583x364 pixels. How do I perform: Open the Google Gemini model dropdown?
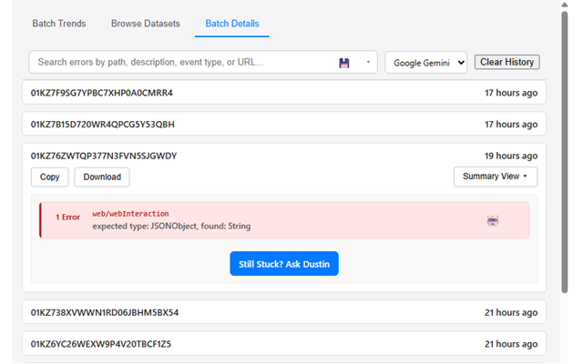[426, 63]
